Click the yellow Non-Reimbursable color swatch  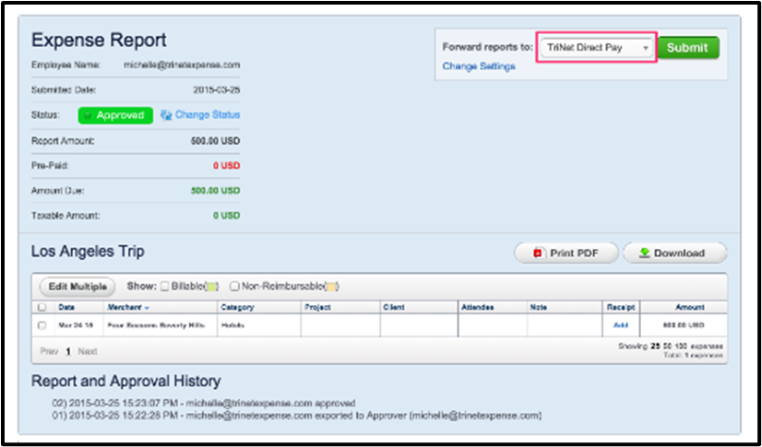(x=331, y=287)
